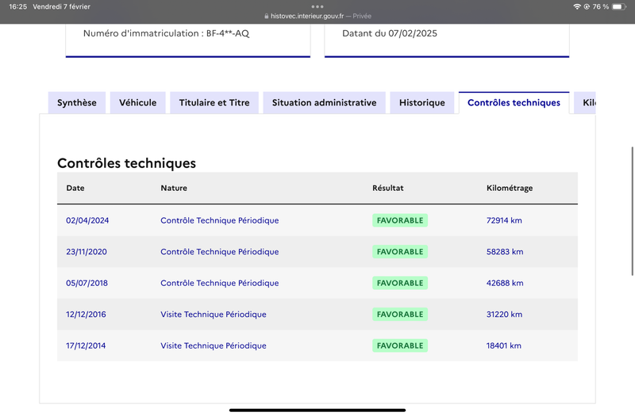Screen dimensions: 635x416
Task: Click FAVORABLE badge in the 23/11/2020 row
Action: pos(400,251)
